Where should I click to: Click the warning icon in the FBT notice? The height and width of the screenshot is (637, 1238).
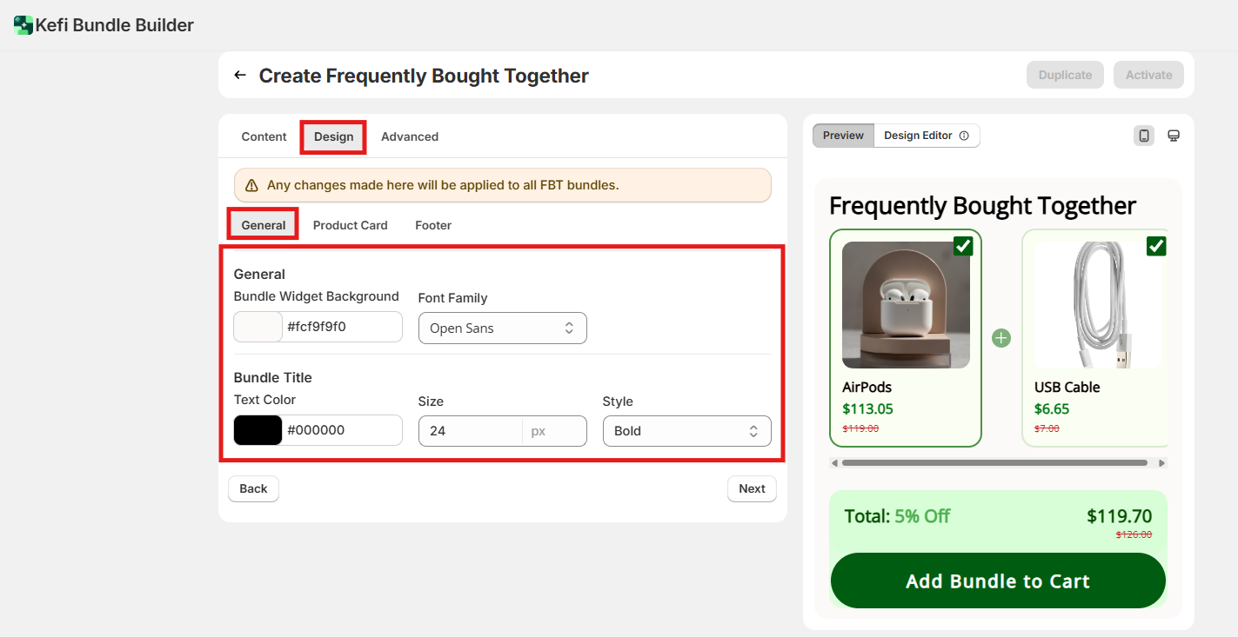point(251,185)
